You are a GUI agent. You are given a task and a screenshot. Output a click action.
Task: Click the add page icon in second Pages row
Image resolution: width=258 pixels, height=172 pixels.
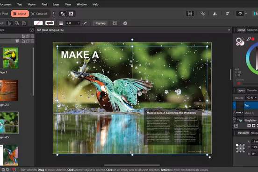pyautogui.click(x=23, y=41)
